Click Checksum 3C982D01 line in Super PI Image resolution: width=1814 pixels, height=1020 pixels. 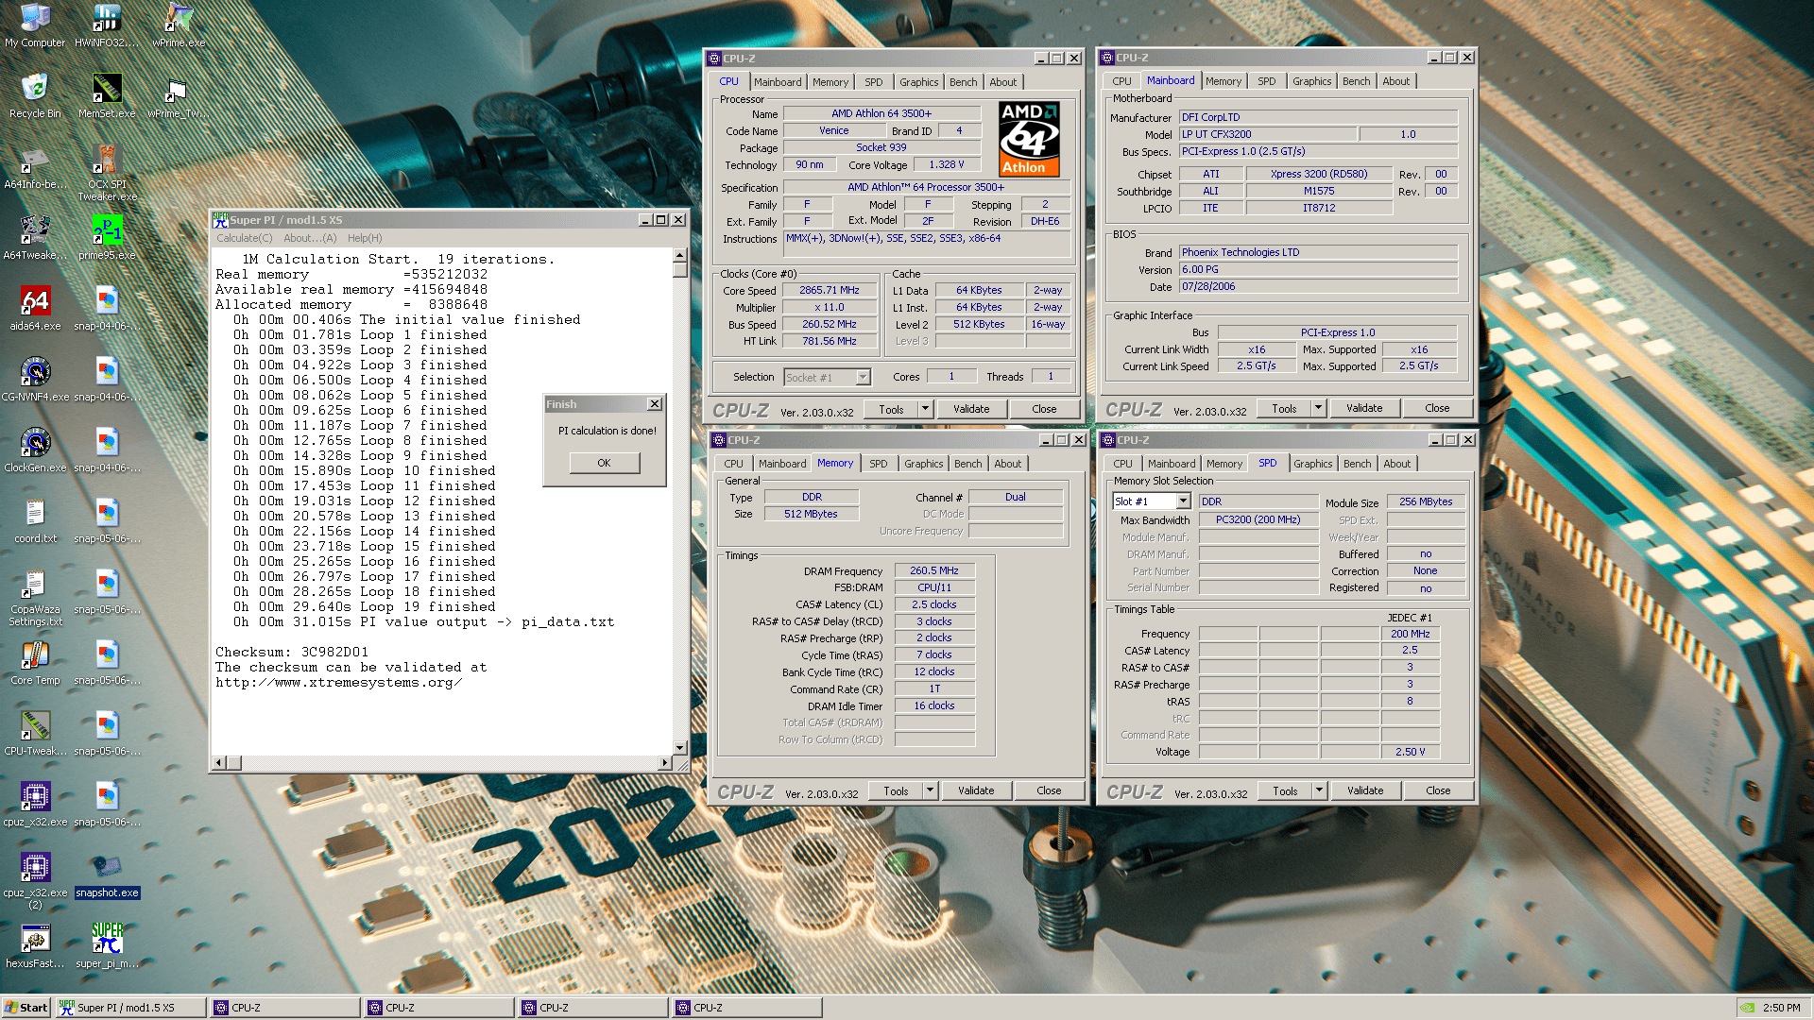click(292, 652)
